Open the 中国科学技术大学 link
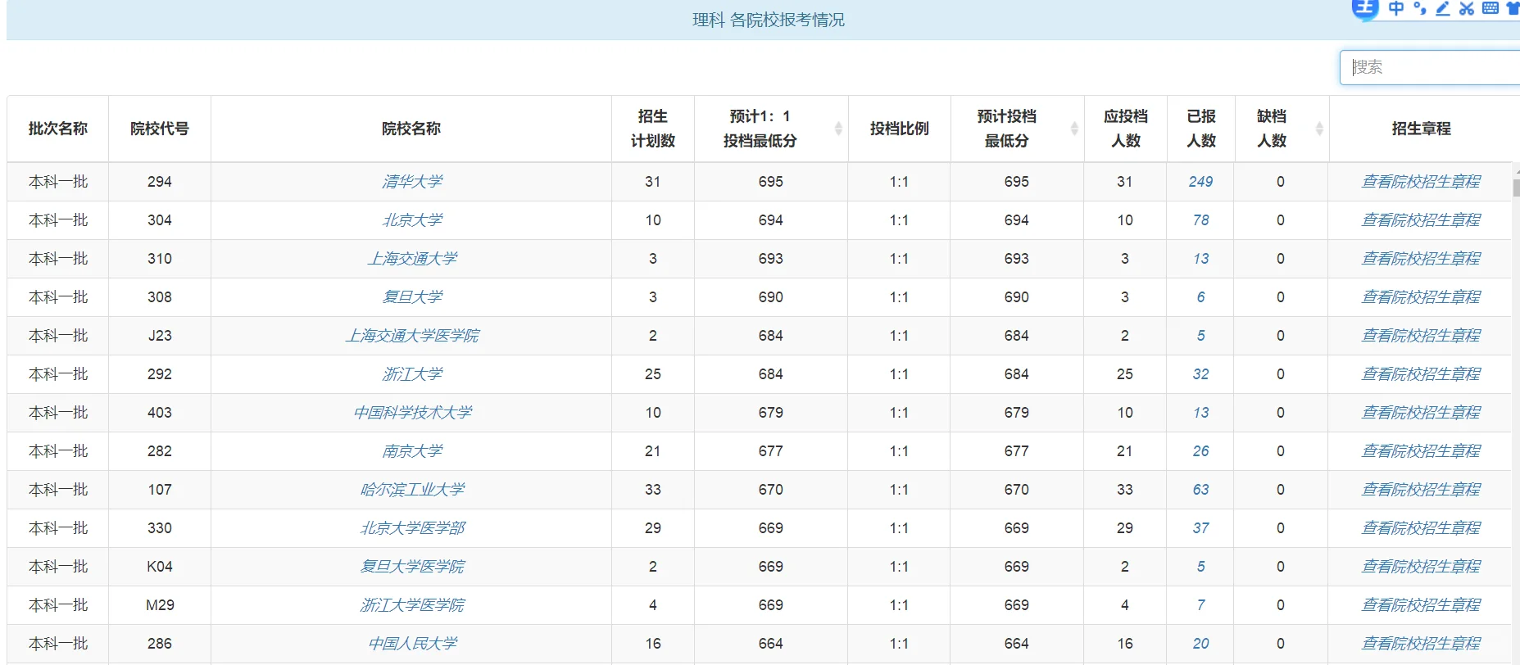This screenshot has height=665, width=1520. click(x=412, y=413)
